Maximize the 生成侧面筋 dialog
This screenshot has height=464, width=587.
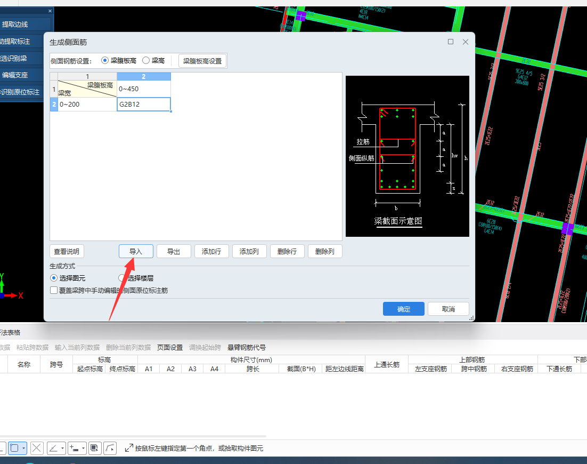[451, 42]
